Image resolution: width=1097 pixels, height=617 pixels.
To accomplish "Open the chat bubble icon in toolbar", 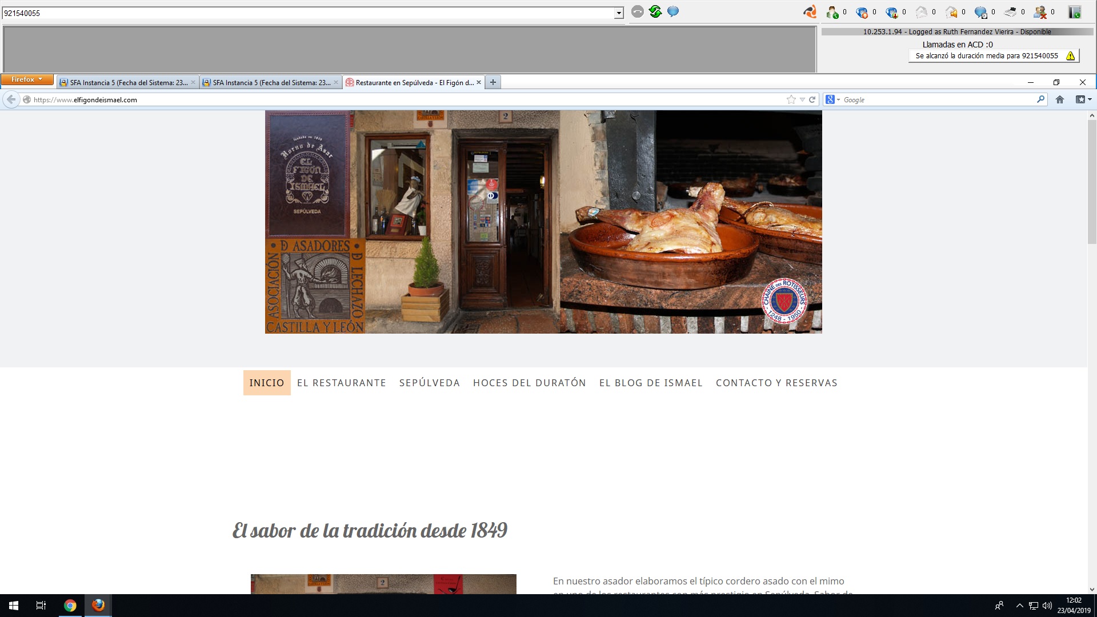I will (672, 11).
